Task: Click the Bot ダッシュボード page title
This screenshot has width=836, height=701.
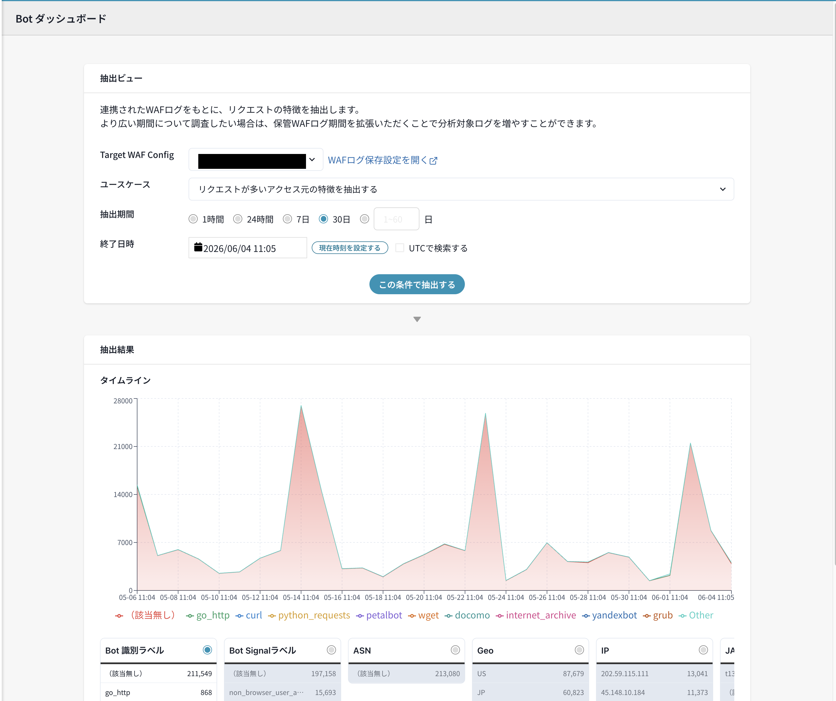Action: 61,19
